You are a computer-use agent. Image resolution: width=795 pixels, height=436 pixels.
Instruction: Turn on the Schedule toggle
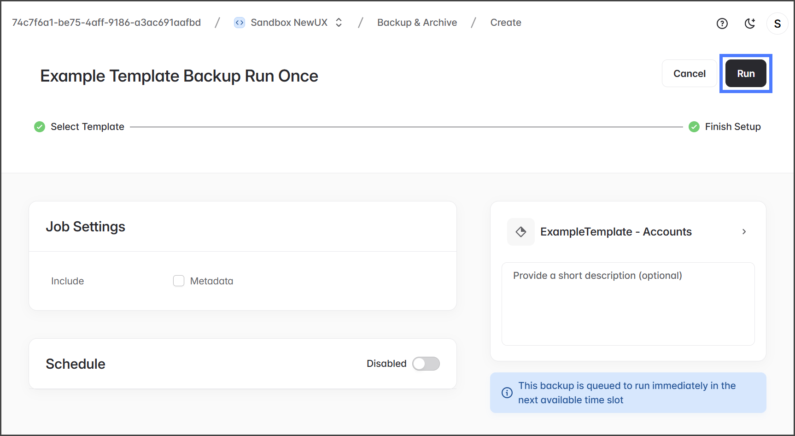tap(426, 364)
